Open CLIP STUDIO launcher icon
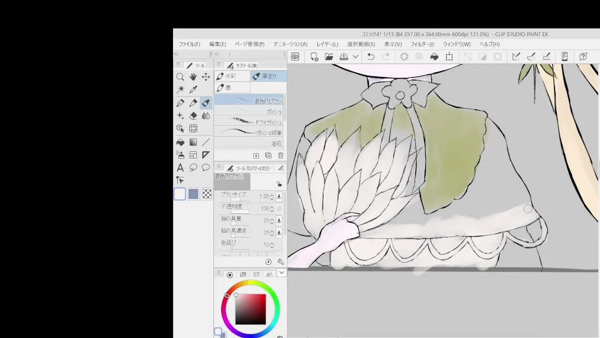This screenshot has height=338, width=600. 295,57
